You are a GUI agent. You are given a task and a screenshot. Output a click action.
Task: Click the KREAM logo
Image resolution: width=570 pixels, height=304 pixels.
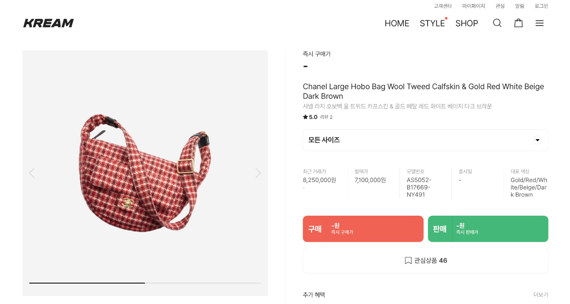coord(48,23)
